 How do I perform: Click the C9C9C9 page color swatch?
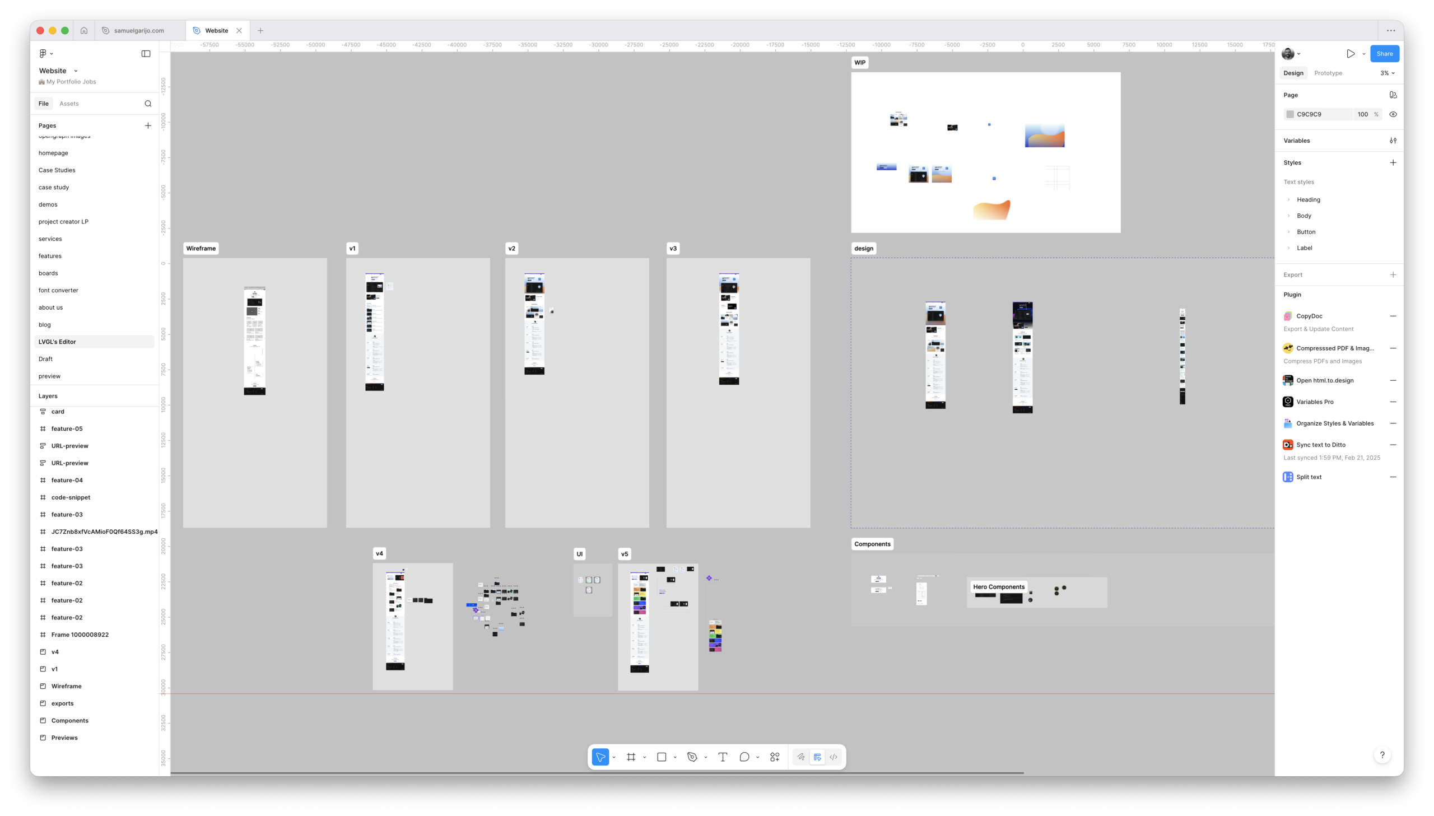[1289, 114]
